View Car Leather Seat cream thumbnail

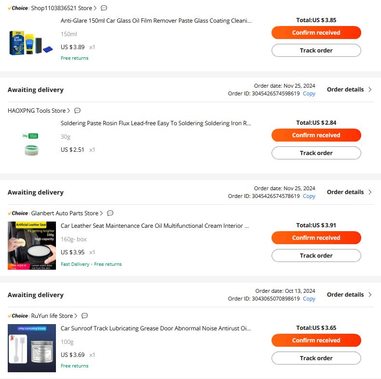coord(32,246)
